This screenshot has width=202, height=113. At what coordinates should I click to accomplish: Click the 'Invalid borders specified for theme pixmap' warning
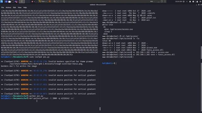pos(71,62)
